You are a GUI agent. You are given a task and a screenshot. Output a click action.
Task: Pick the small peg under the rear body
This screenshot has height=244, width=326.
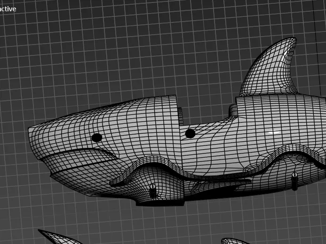[294, 182]
